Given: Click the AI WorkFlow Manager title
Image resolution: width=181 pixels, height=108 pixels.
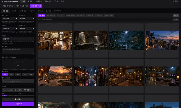Looking at the screenshot, I should click(10, 2).
